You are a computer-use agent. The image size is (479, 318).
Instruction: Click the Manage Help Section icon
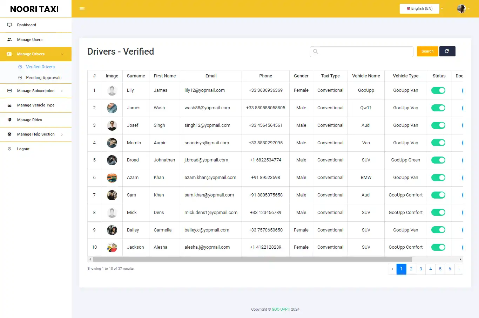[x=9, y=134]
